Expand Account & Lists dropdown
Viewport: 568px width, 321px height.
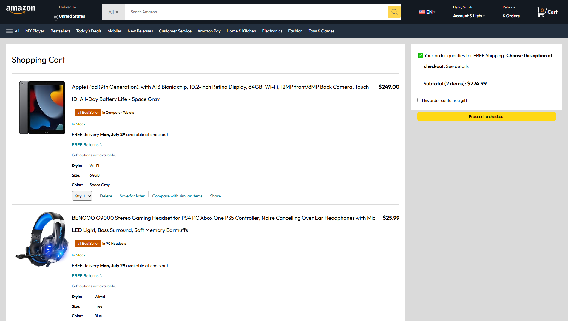pyautogui.click(x=469, y=16)
